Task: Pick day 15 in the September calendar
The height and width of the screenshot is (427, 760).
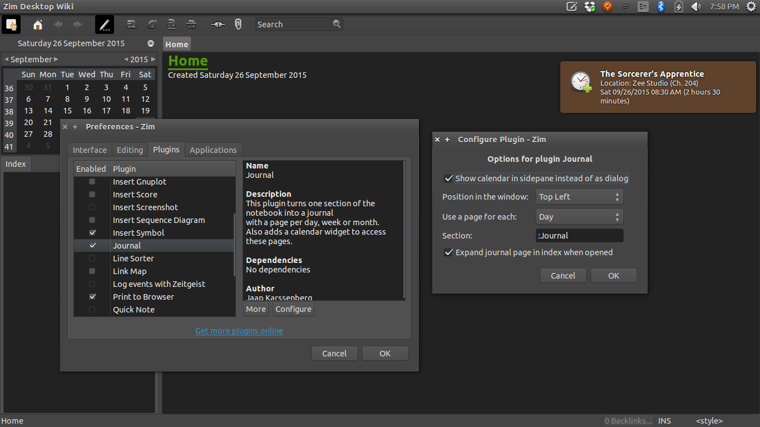Action: [x=67, y=111]
